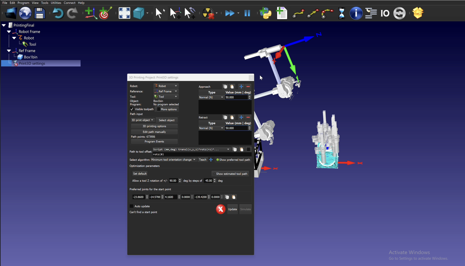Click the 3D printing options button
The image size is (465, 266).
coord(154,126)
